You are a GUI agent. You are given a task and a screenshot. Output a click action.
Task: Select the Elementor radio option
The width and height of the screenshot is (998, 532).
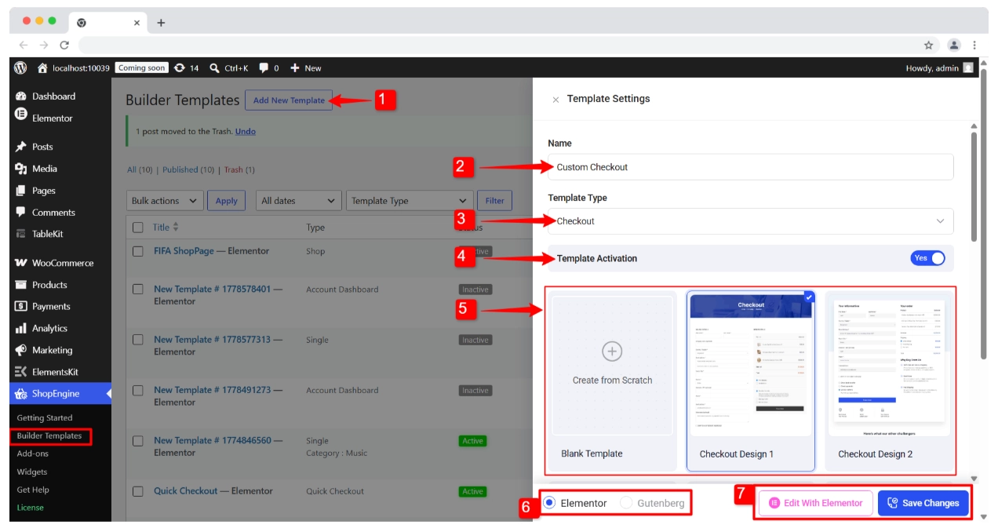pos(549,503)
